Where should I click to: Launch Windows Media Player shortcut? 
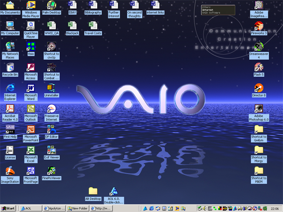coord(31,5)
